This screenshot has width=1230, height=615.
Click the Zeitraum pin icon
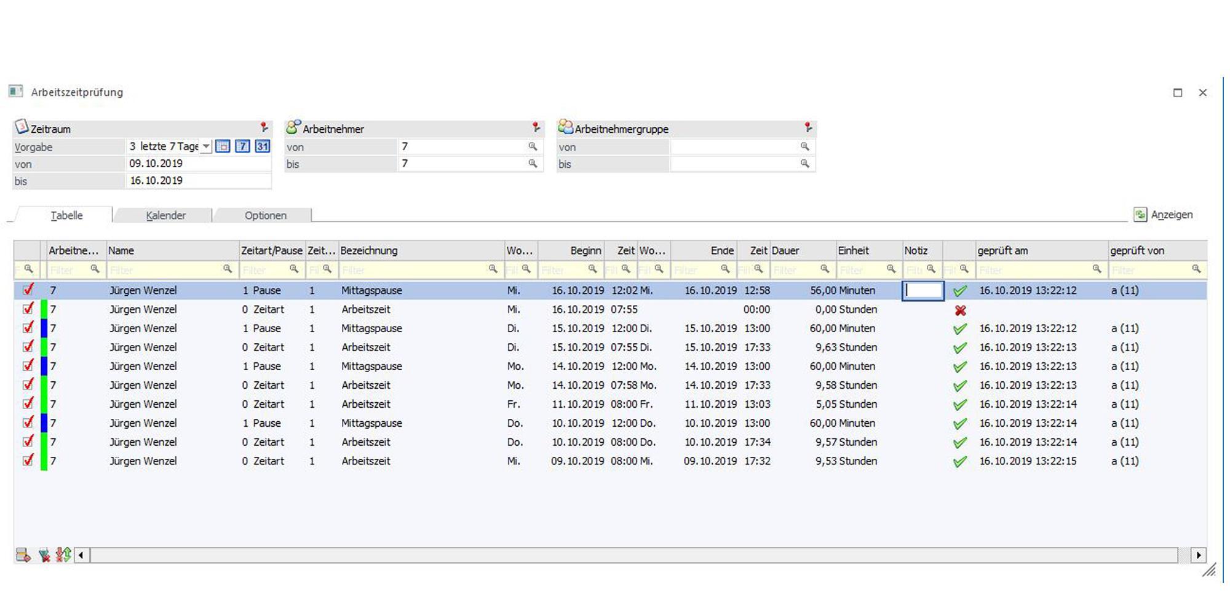tap(264, 127)
